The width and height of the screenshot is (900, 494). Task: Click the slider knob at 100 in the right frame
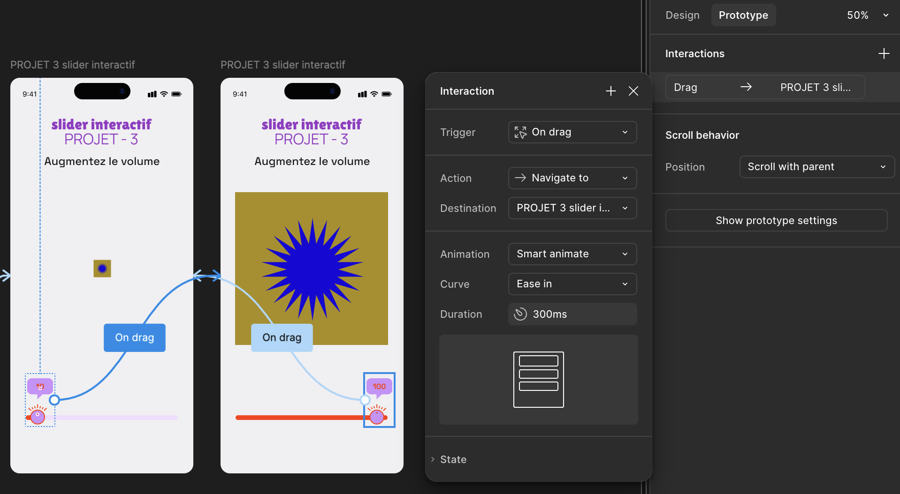pyautogui.click(x=377, y=416)
